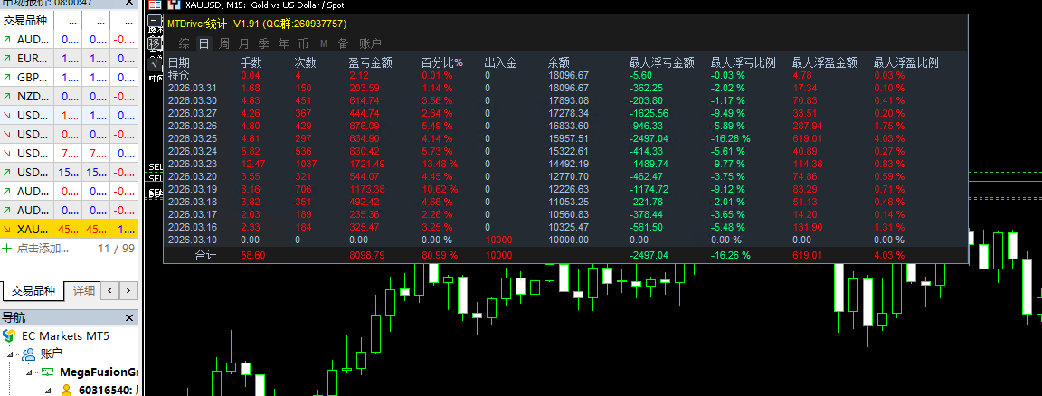
Task: Click the green up arrow on EUR row
Action: click(7, 59)
